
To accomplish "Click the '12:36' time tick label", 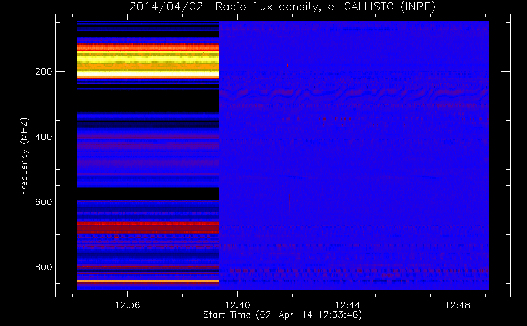I will pyautogui.click(x=127, y=305).
